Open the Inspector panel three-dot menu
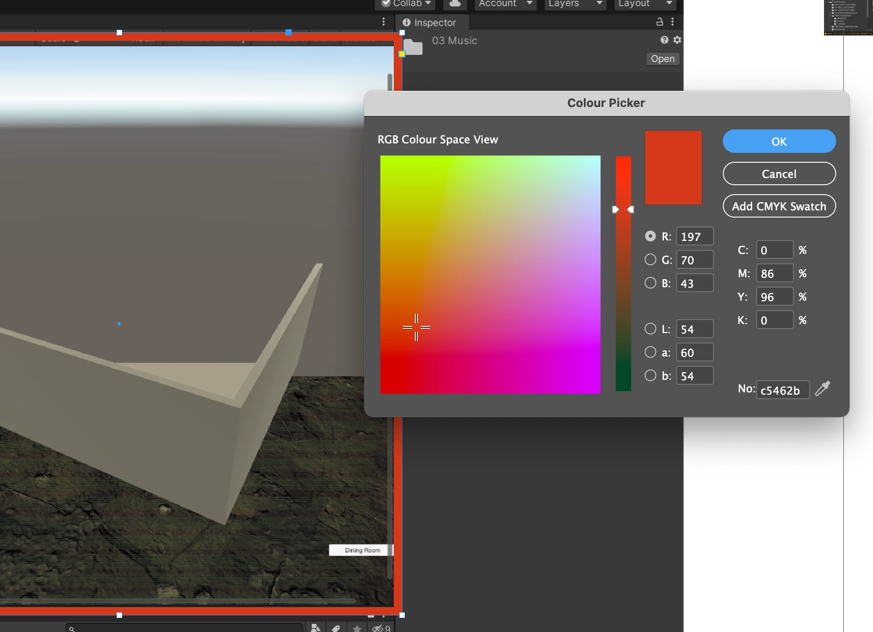Image resolution: width=873 pixels, height=632 pixels. coord(673,22)
